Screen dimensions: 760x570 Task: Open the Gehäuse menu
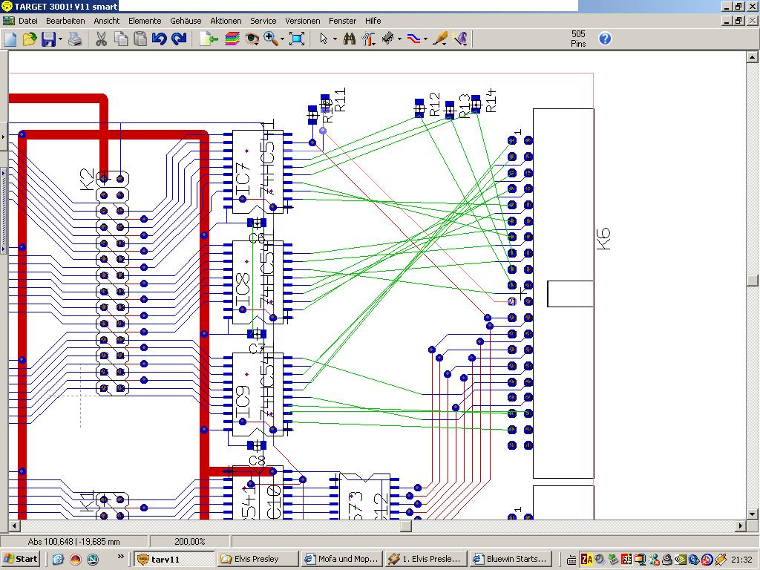pos(186,21)
